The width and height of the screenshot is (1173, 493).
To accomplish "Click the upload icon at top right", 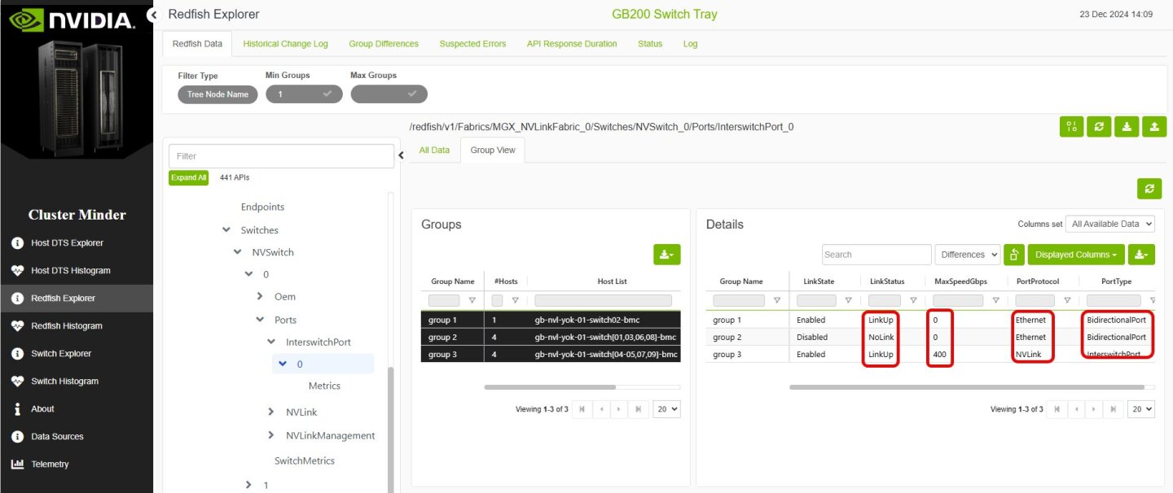I will [1154, 126].
